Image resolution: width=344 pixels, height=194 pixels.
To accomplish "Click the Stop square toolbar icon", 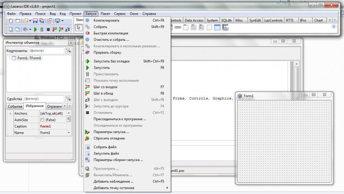I will coord(48,29).
